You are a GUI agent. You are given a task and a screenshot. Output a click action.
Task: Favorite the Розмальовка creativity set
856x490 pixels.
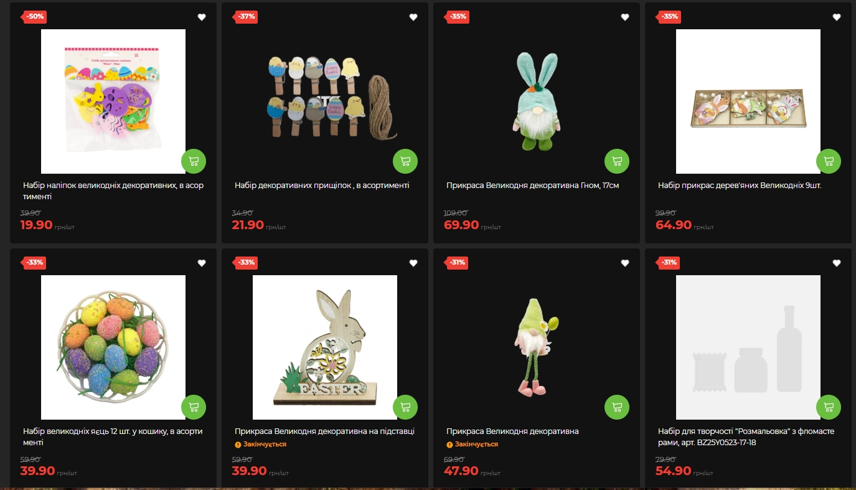pos(837,263)
